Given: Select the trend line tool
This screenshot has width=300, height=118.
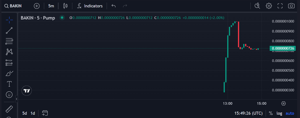Looking at the screenshot, I should (9, 30).
